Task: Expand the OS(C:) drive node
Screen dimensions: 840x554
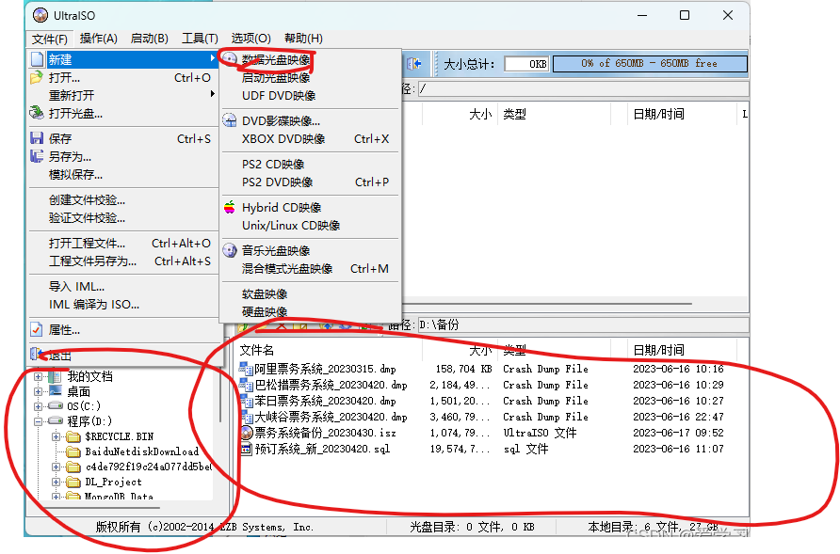Action: pos(38,406)
